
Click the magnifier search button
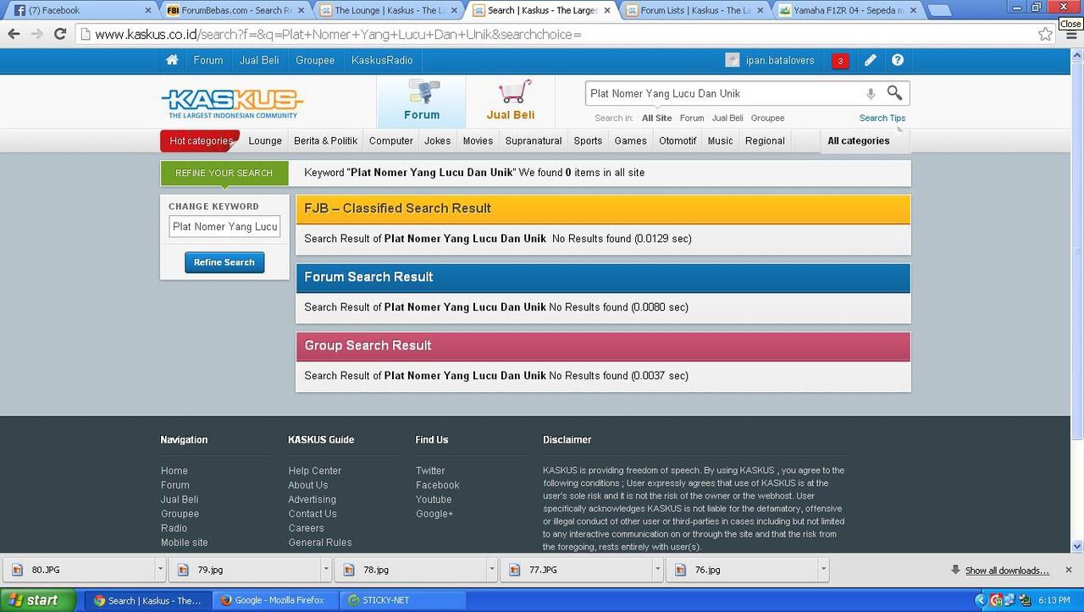pyautogui.click(x=894, y=92)
